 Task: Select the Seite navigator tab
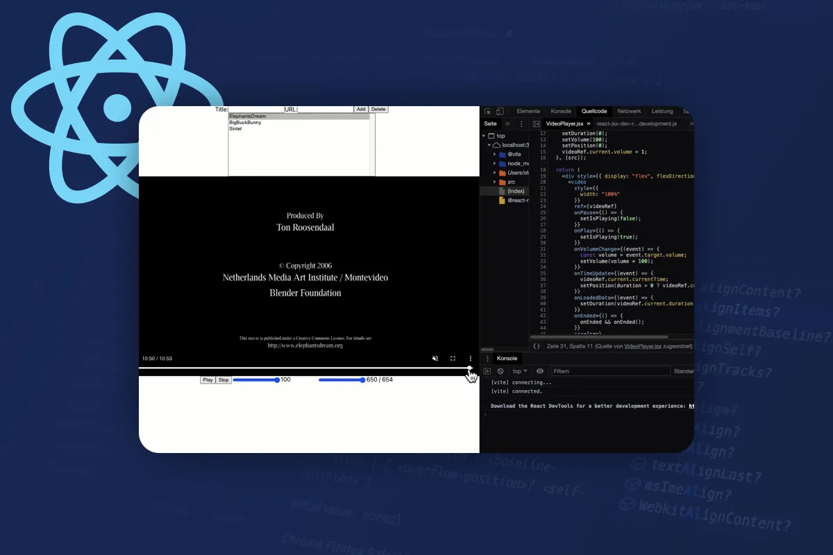pos(490,123)
